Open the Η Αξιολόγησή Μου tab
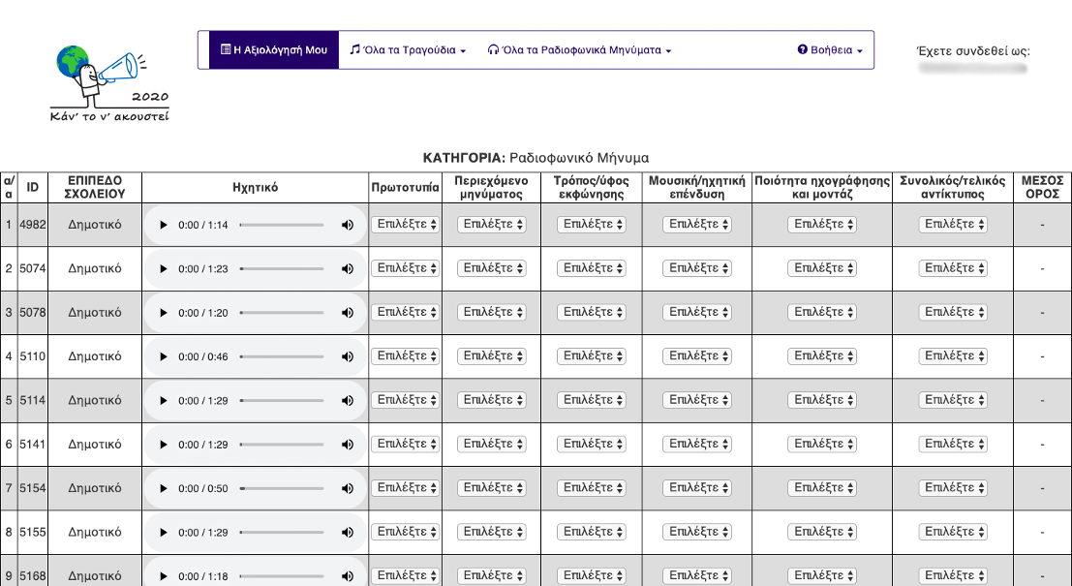The image size is (1072, 586). 274,49
